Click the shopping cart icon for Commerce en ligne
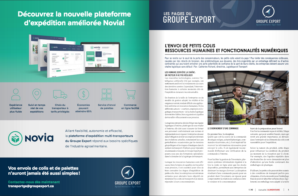 click(x=130, y=94)
